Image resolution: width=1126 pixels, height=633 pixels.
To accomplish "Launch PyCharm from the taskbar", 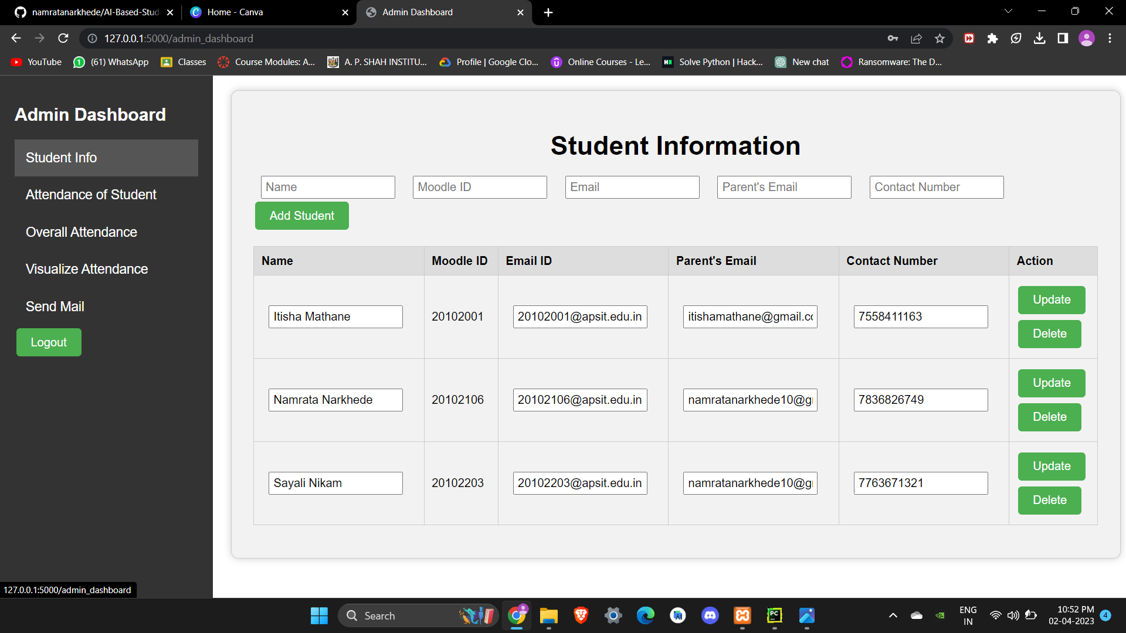I will [774, 615].
